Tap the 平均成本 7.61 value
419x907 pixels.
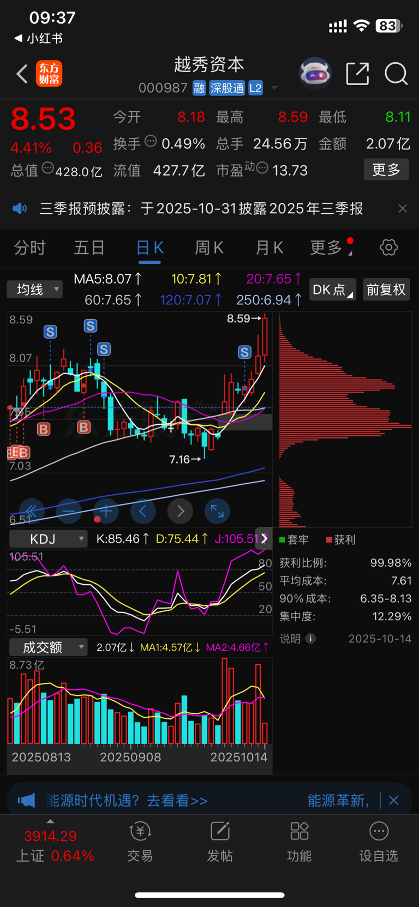pos(401,580)
